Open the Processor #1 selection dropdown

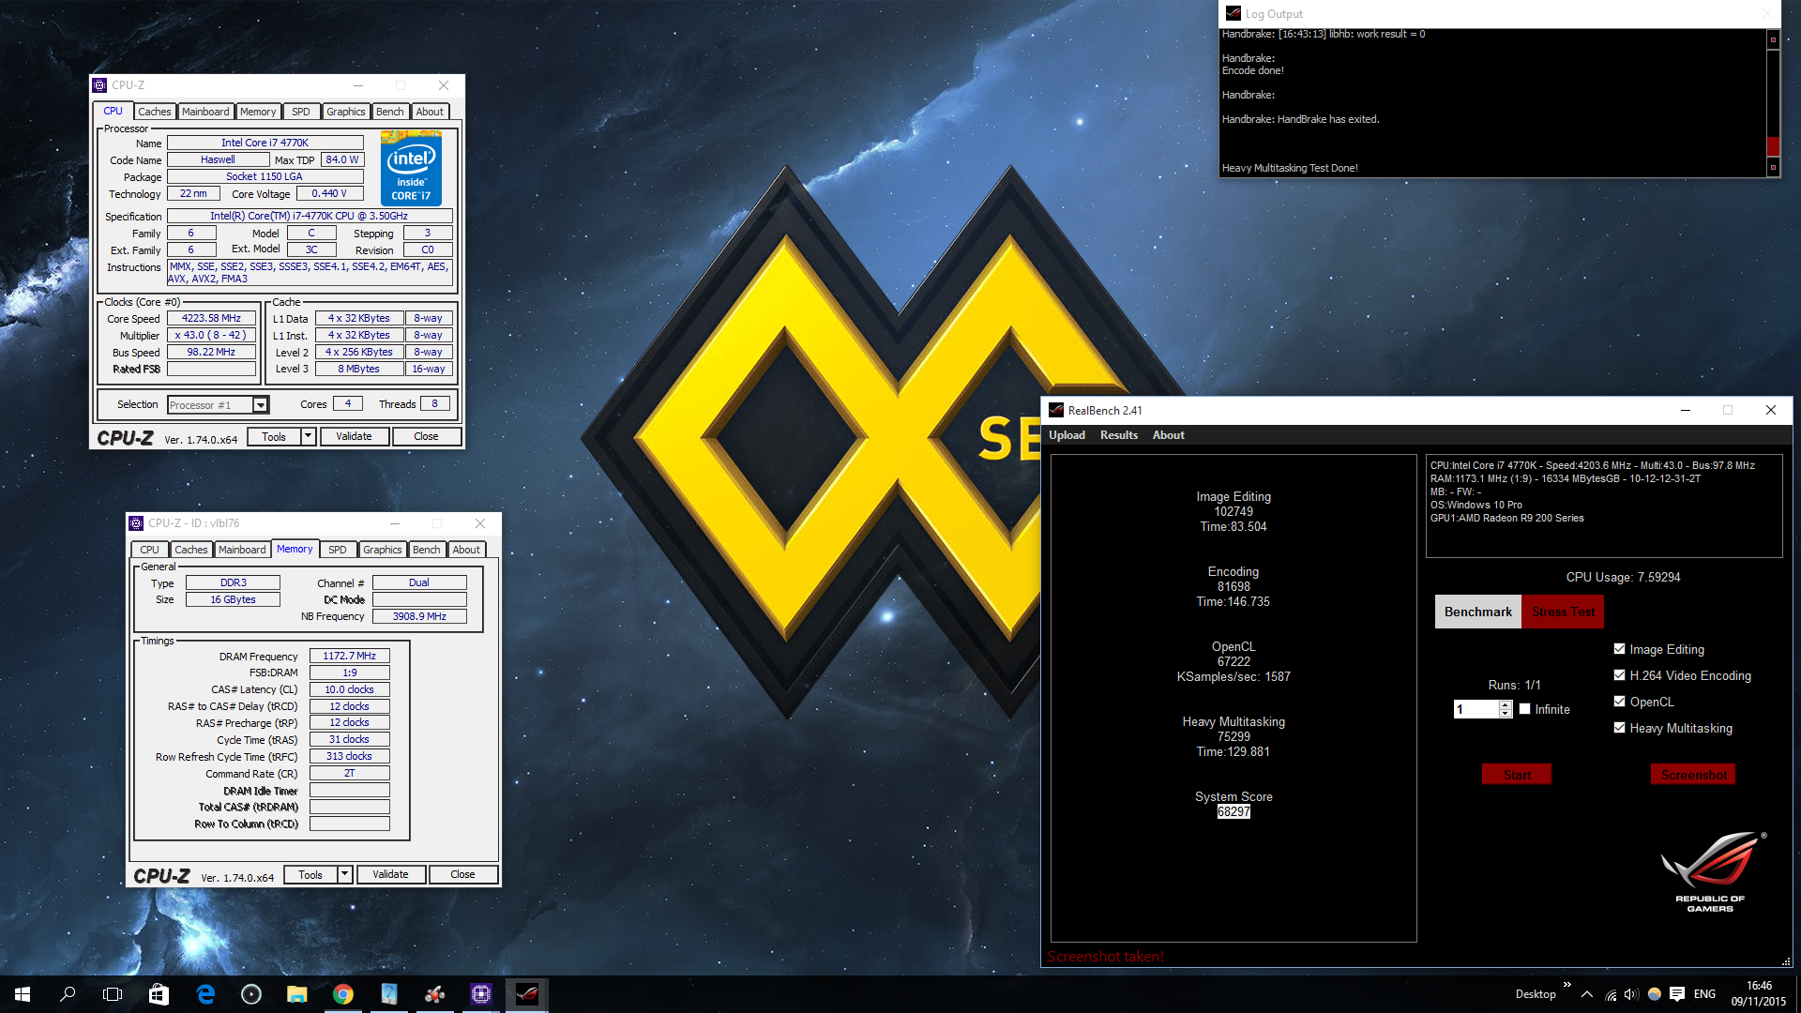261,405
